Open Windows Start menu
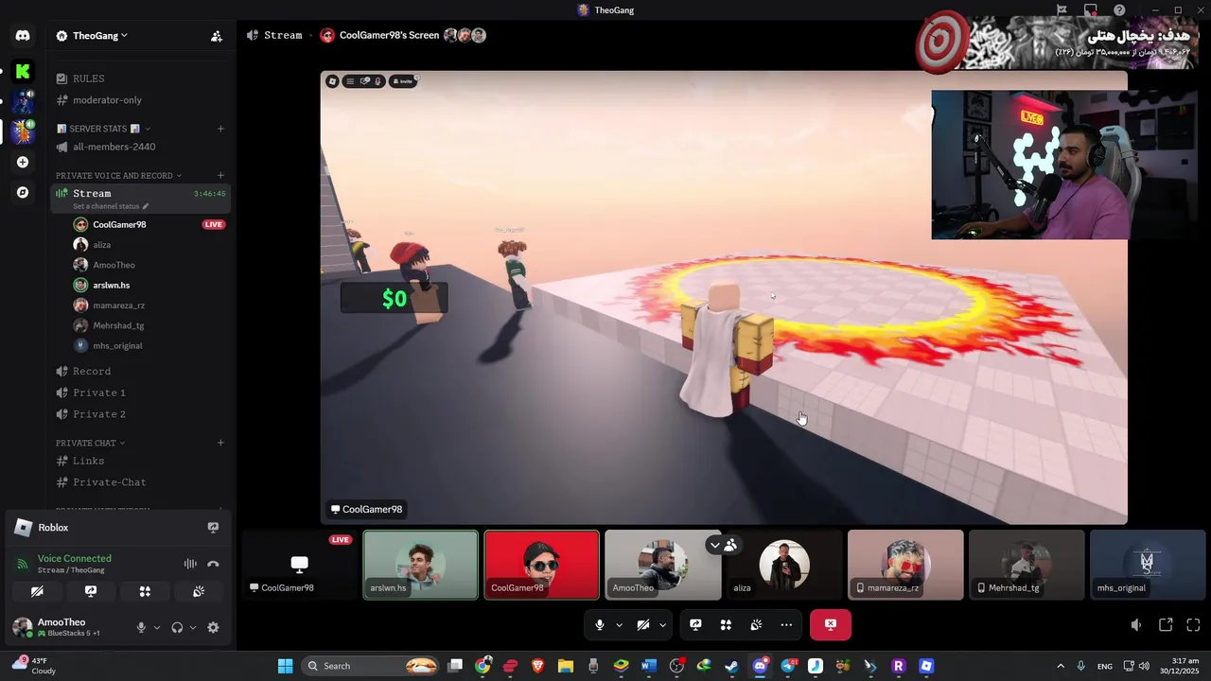This screenshot has width=1211, height=681. (x=285, y=666)
